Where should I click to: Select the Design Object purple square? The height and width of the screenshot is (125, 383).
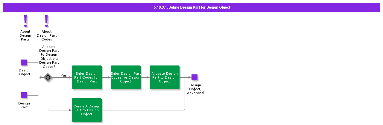[x=24, y=62]
